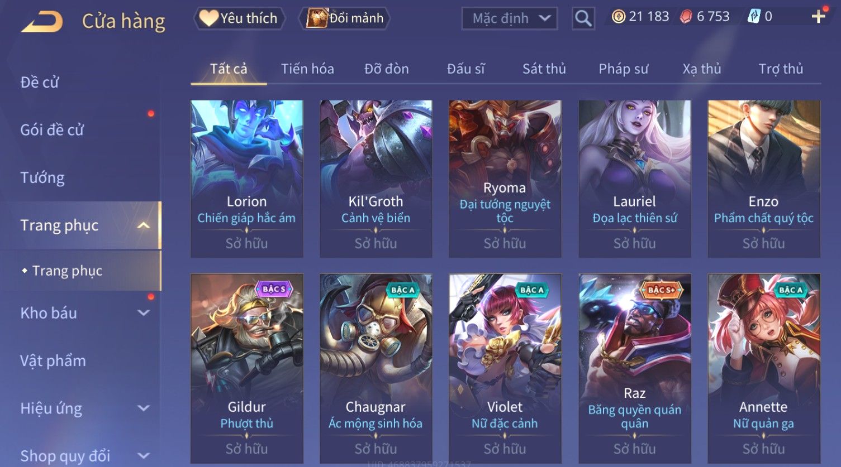Open the search magnifier icon
Viewport: 841px width, 467px height.
coord(583,18)
